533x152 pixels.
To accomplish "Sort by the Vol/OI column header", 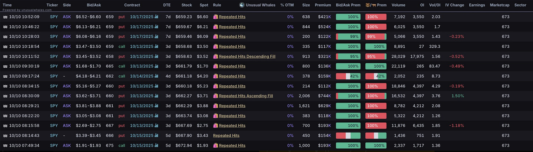I will (434, 5).
